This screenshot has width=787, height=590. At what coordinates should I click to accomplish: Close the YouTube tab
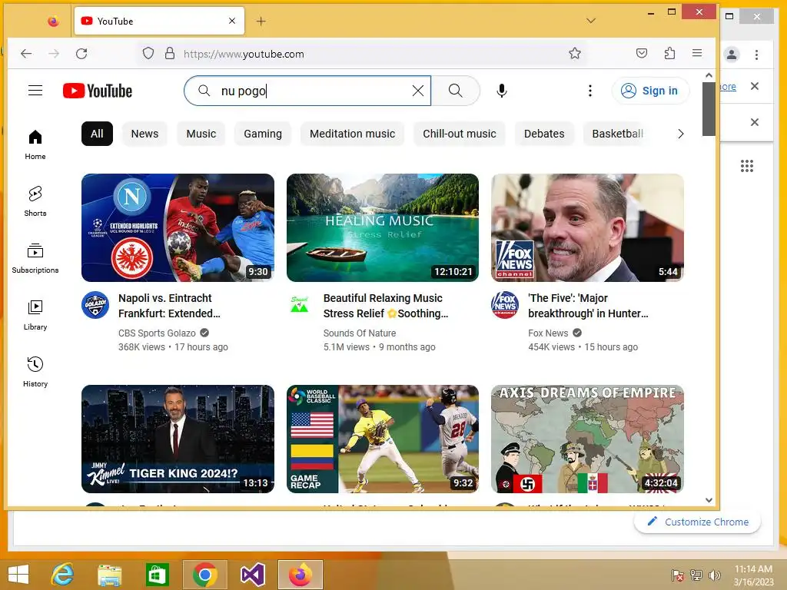(232, 21)
